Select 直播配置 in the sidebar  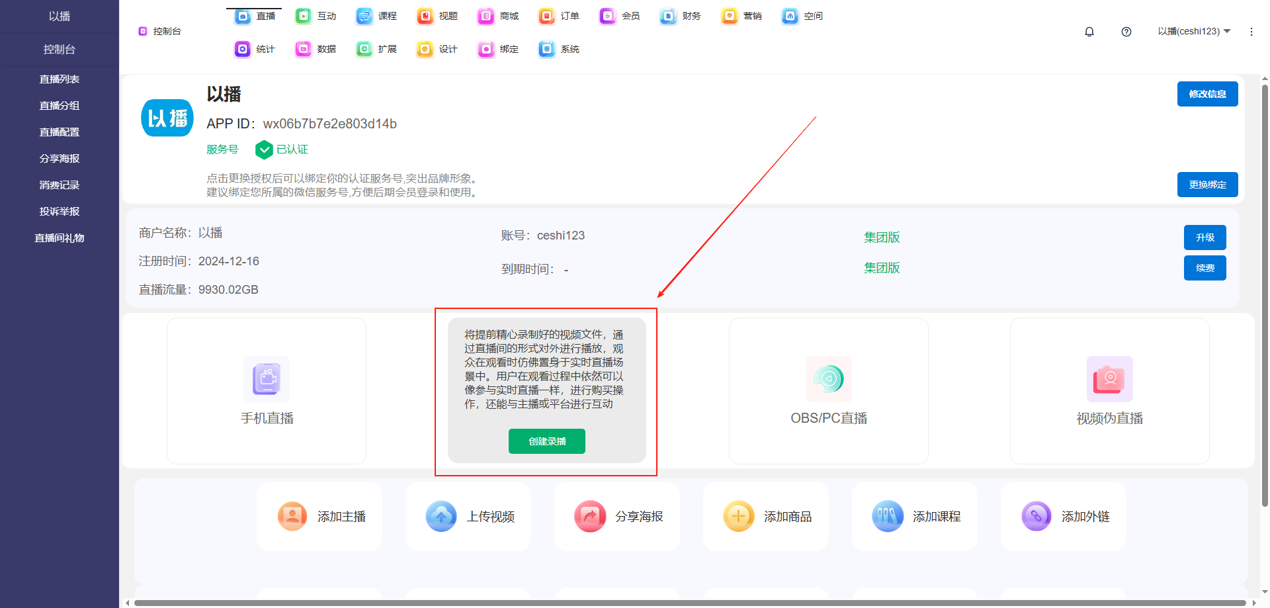pos(60,132)
